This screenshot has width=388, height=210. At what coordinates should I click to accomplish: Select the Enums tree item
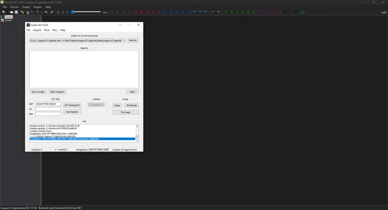pyautogui.click(x=8, y=20)
